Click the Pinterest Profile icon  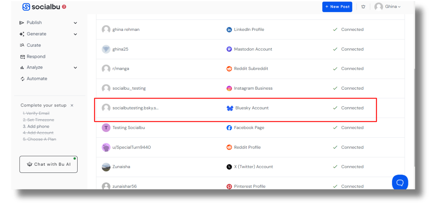(229, 186)
